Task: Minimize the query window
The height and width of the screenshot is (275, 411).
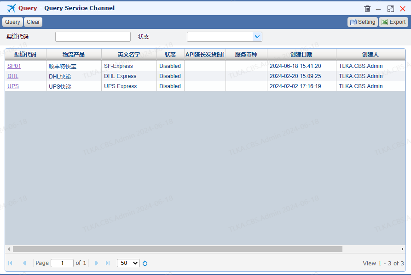Action: pos(378,9)
